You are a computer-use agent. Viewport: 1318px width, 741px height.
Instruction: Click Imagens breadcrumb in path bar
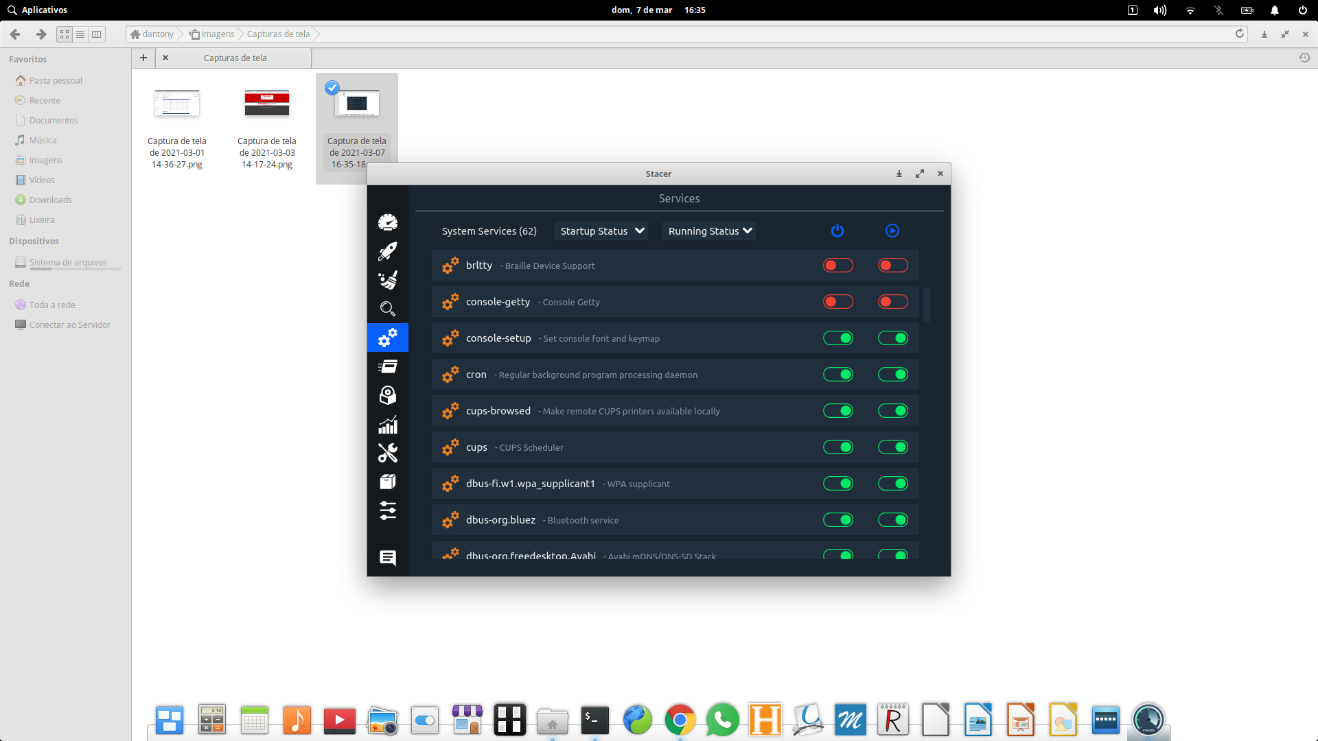213,34
